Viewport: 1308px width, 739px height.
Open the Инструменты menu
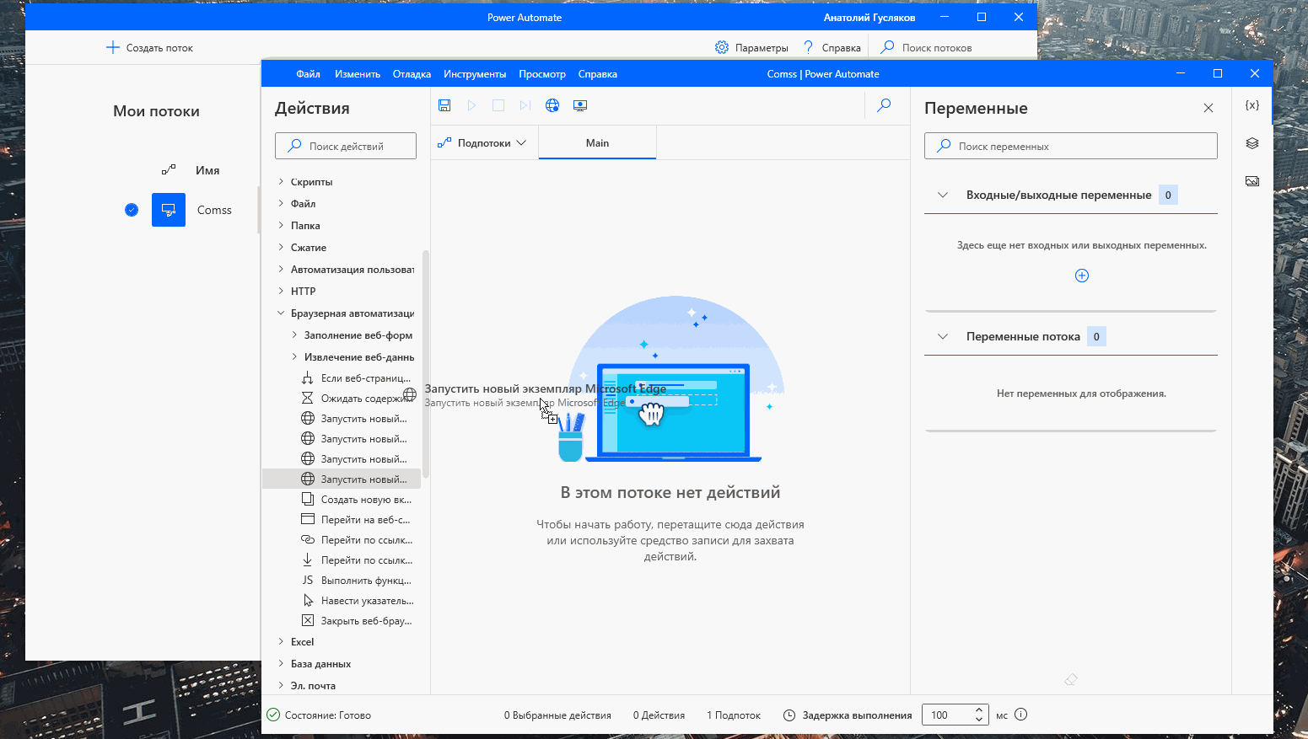[x=475, y=73]
